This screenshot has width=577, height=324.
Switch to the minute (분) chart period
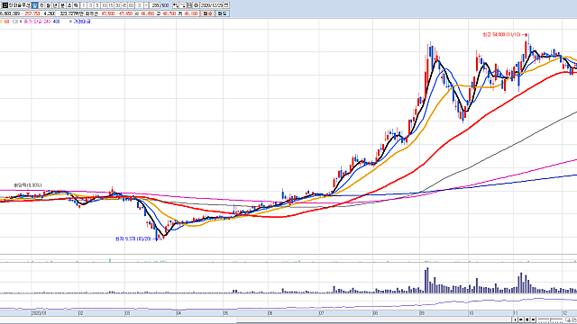click(62, 5)
